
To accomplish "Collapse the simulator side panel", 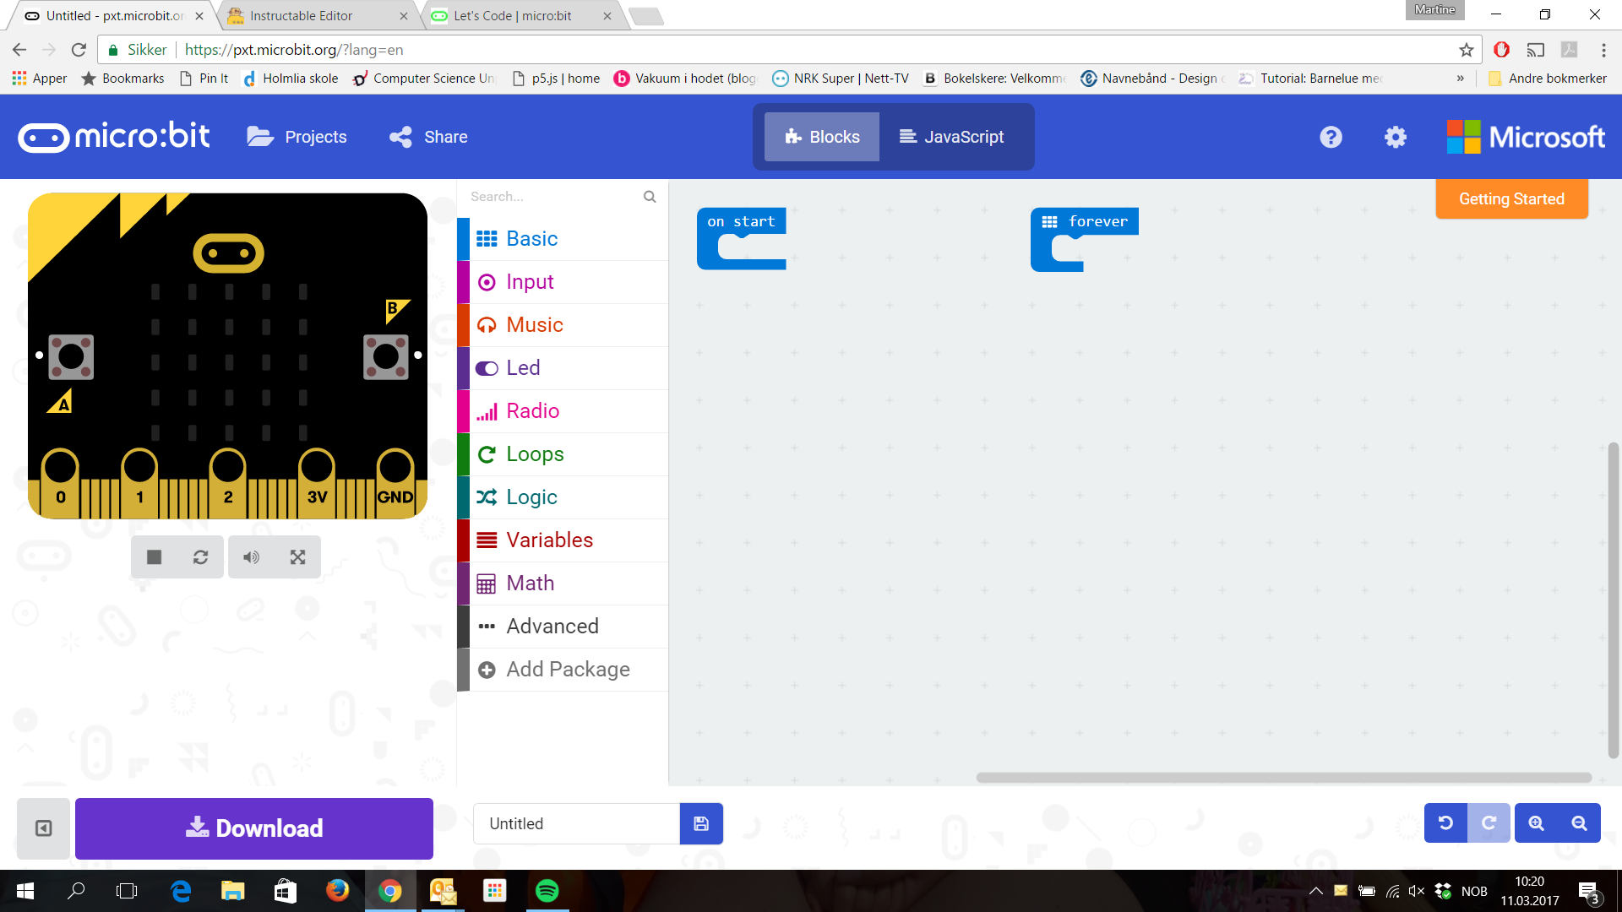I will [43, 828].
